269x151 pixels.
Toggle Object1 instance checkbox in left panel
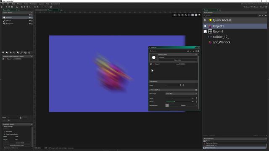(x=3, y=59)
